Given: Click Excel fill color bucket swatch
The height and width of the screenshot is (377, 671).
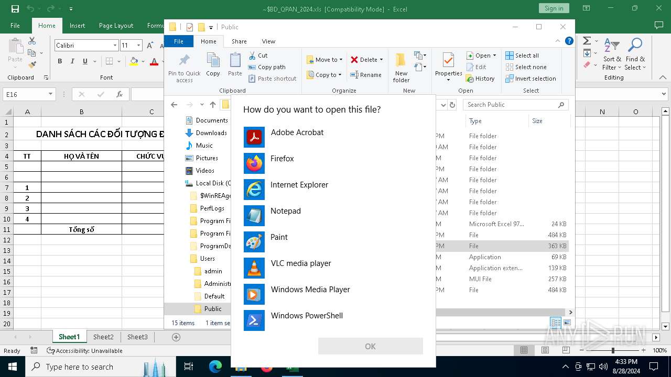Looking at the screenshot, I should click(x=134, y=61).
